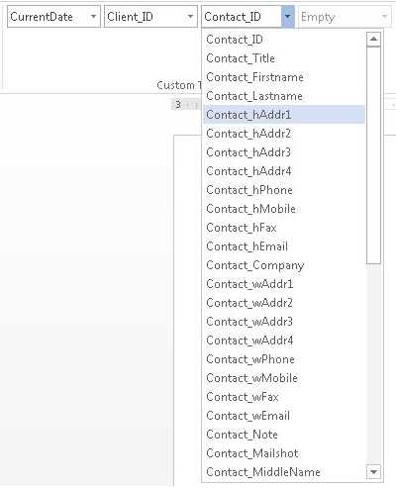Click the scroll up arrow in list
Screen dimensions: 396x488
click(373, 40)
